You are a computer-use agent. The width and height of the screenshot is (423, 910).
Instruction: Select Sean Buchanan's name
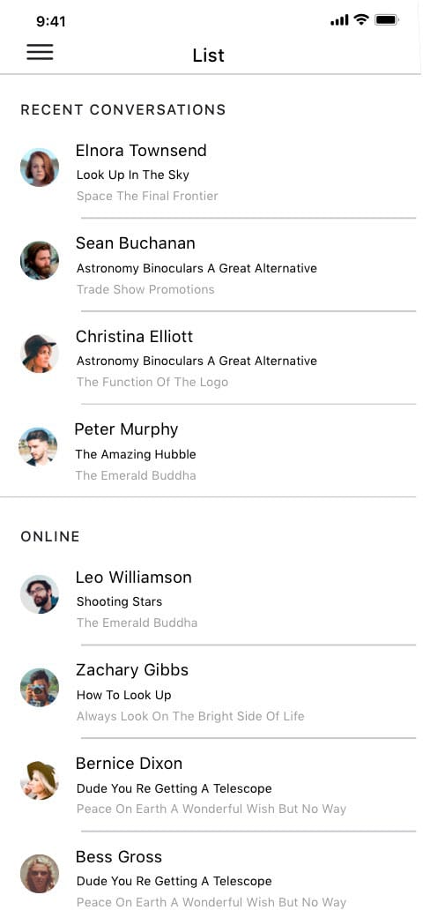(x=135, y=243)
